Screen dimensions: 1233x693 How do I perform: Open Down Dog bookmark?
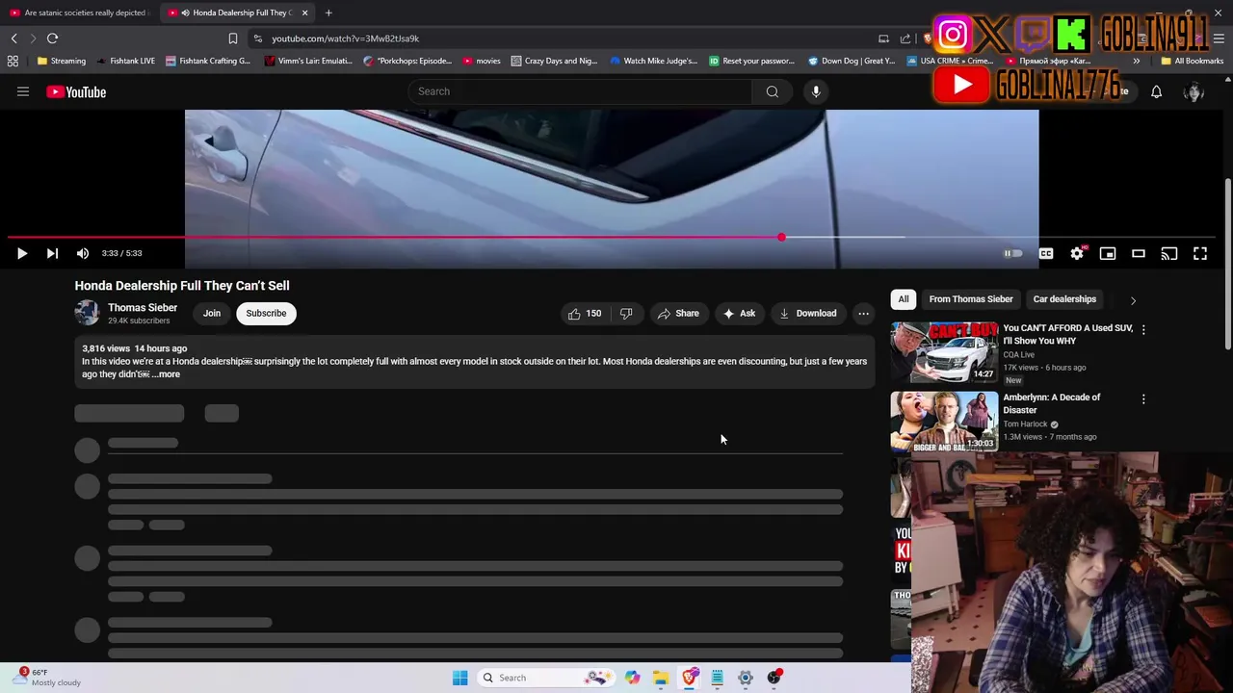coord(852,61)
